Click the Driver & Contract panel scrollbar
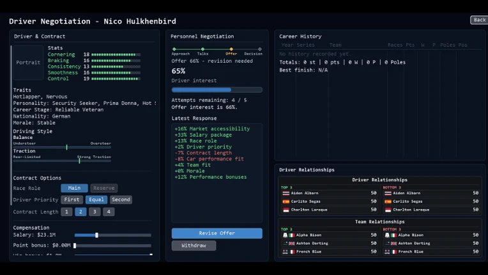Viewport: 488px width, 275px height. (x=11, y=125)
